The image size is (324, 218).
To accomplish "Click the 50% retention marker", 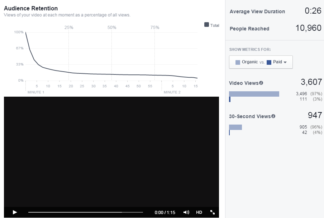I will pos(112,28).
